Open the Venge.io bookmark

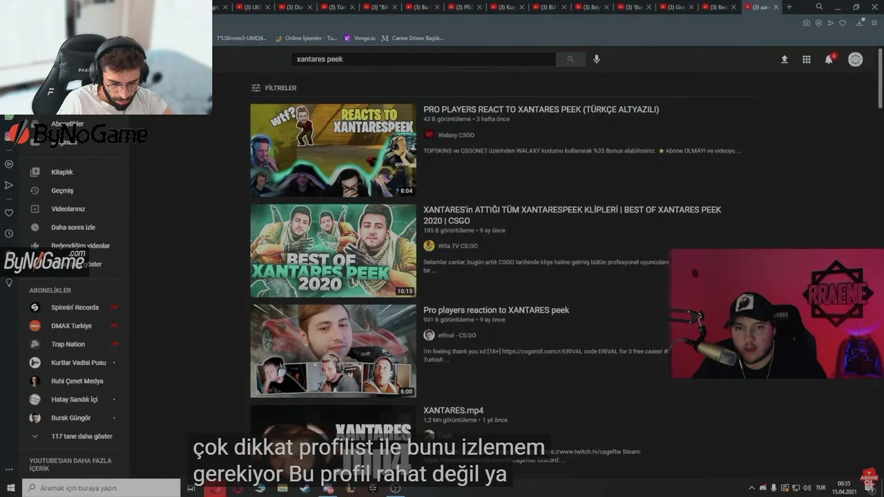tap(359, 38)
